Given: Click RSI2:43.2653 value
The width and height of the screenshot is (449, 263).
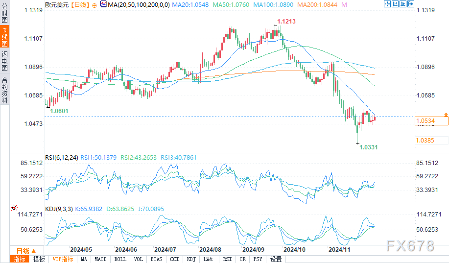Looking at the screenshot, I should 139,158.
